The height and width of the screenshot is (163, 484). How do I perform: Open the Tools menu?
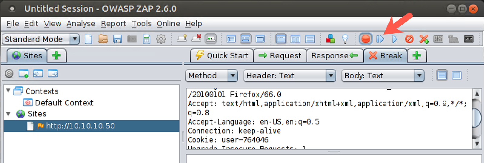click(141, 24)
